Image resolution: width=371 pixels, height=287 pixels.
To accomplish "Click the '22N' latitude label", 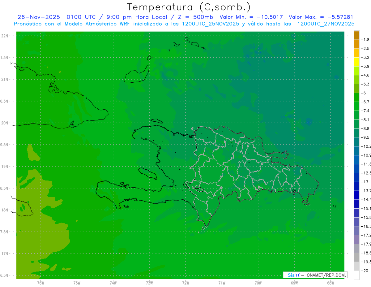I will click(4, 36).
